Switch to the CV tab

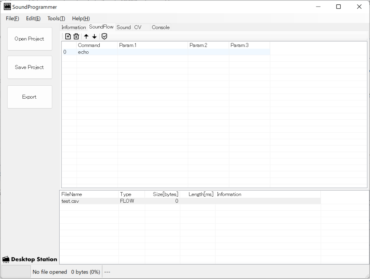point(138,27)
